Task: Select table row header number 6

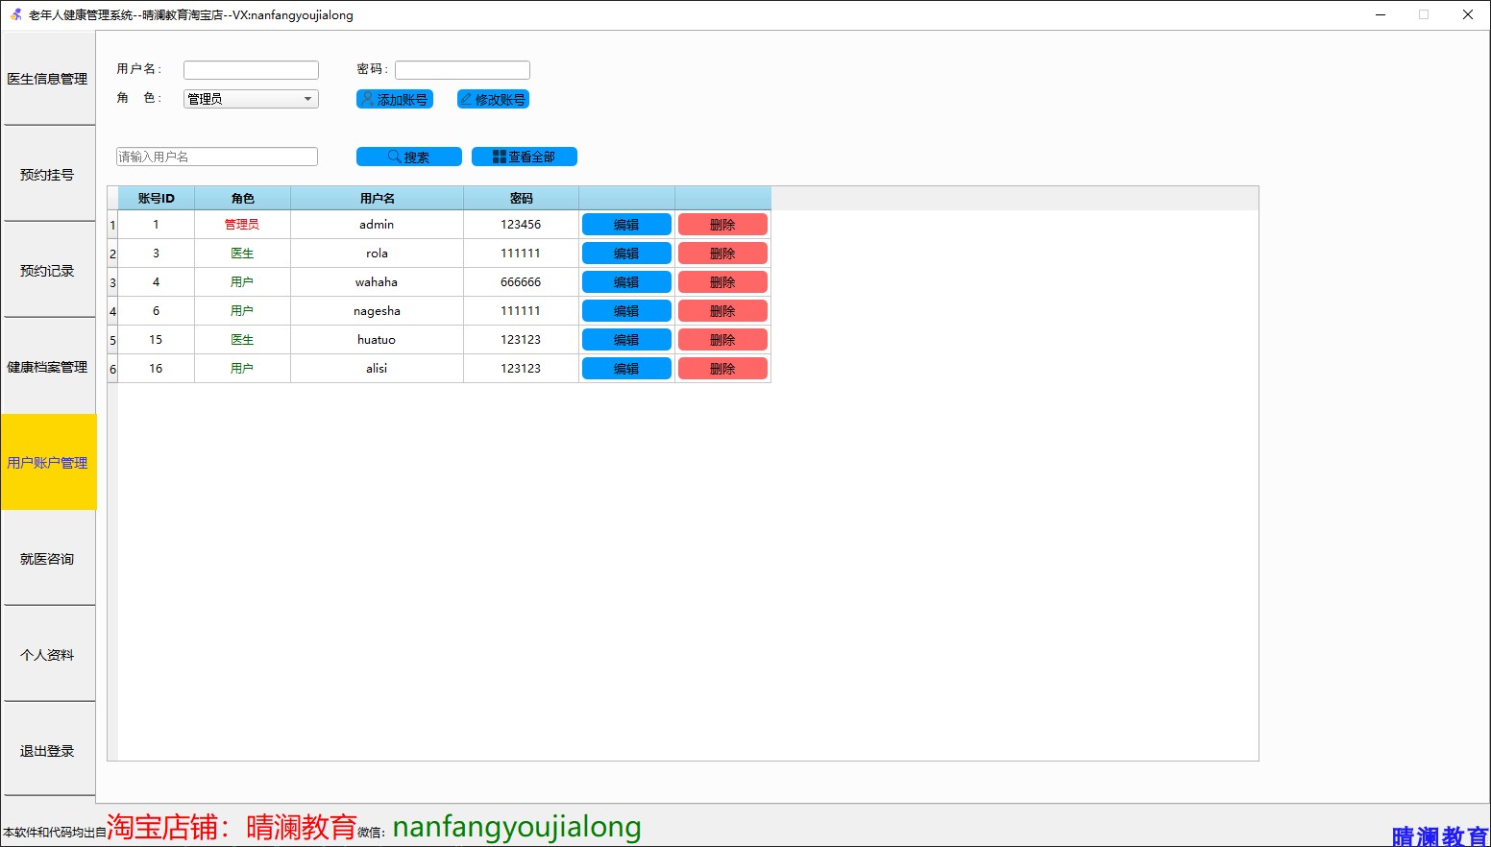Action: [112, 369]
